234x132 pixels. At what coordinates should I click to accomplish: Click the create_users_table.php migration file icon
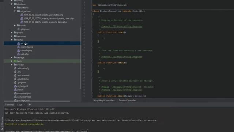(x=22, y=15)
